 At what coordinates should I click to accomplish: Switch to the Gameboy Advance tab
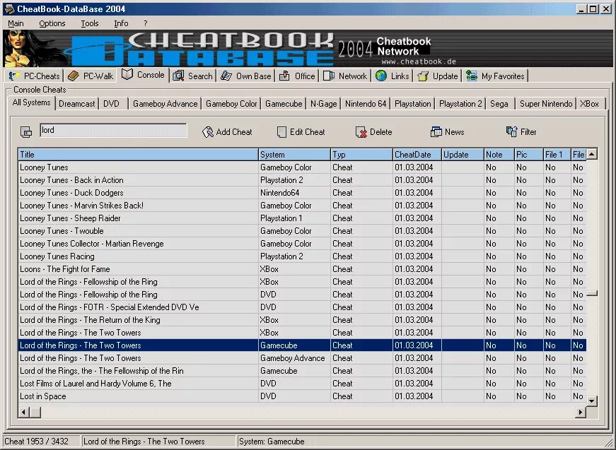click(x=165, y=104)
